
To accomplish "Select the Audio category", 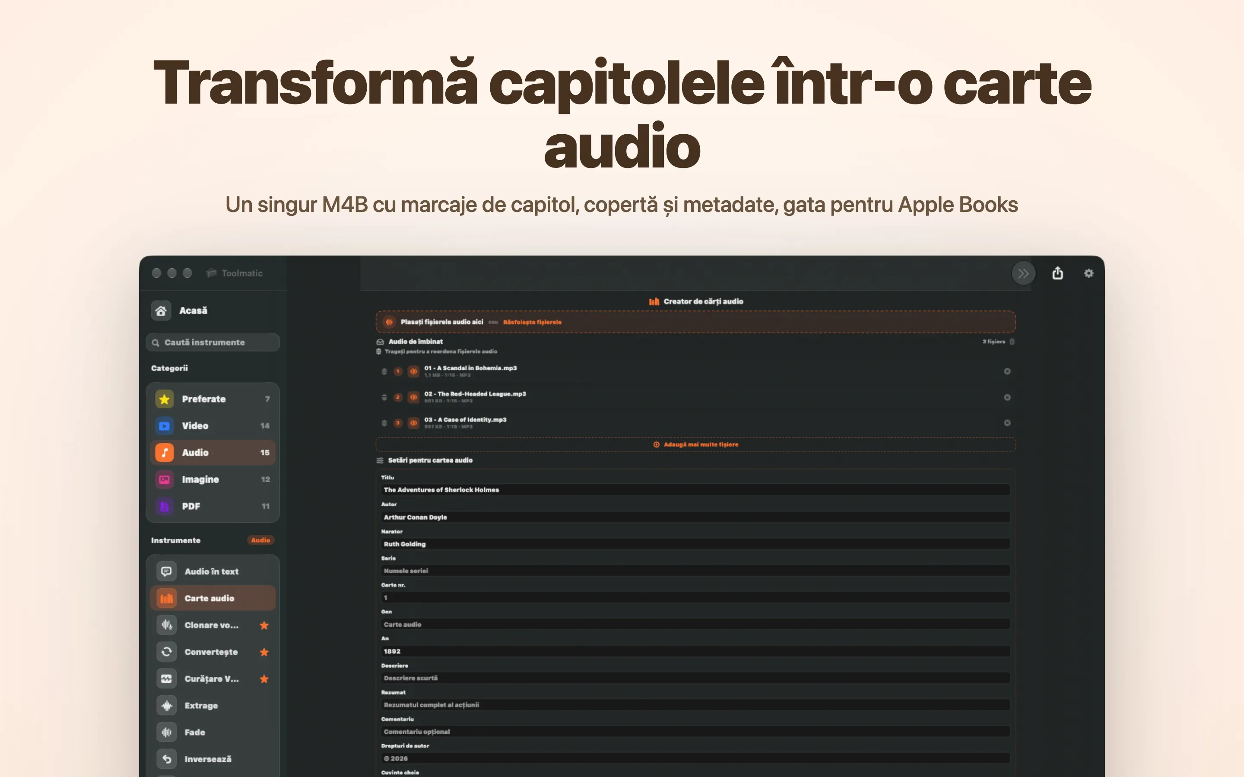I will (213, 452).
